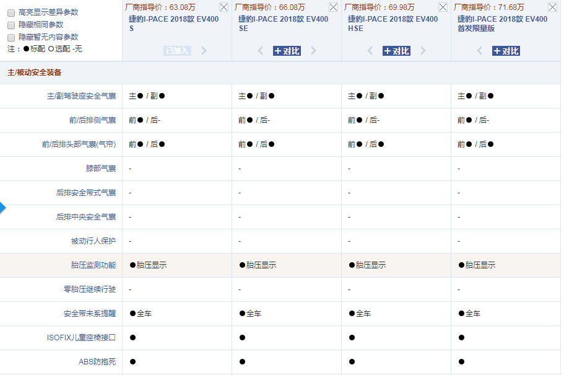The width and height of the screenshot is (564, 375).
Task: Open the 捷豹I-PACE EV400 首发限量版 model link
Action: coord(503,24)
